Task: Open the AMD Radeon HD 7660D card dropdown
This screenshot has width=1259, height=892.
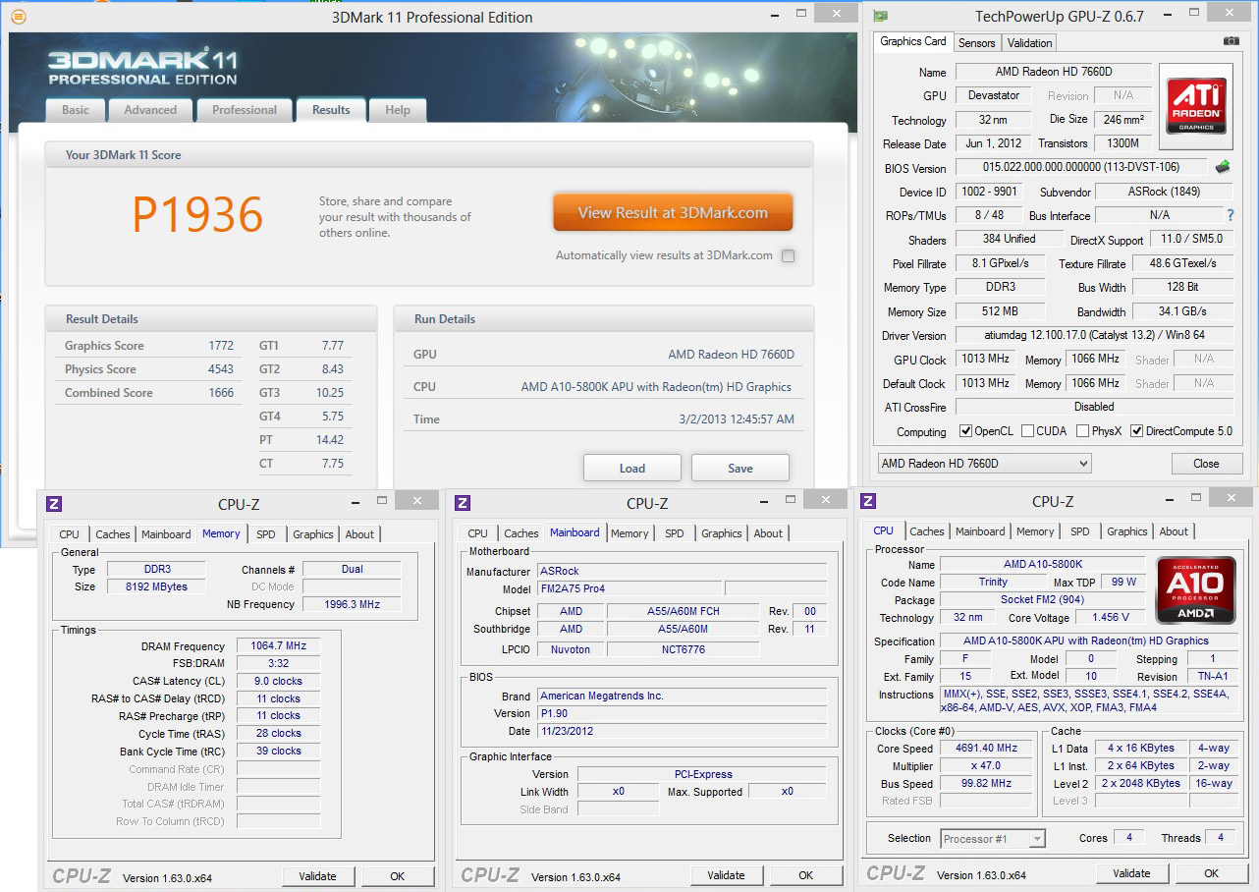Action: (x=984, y=464)
